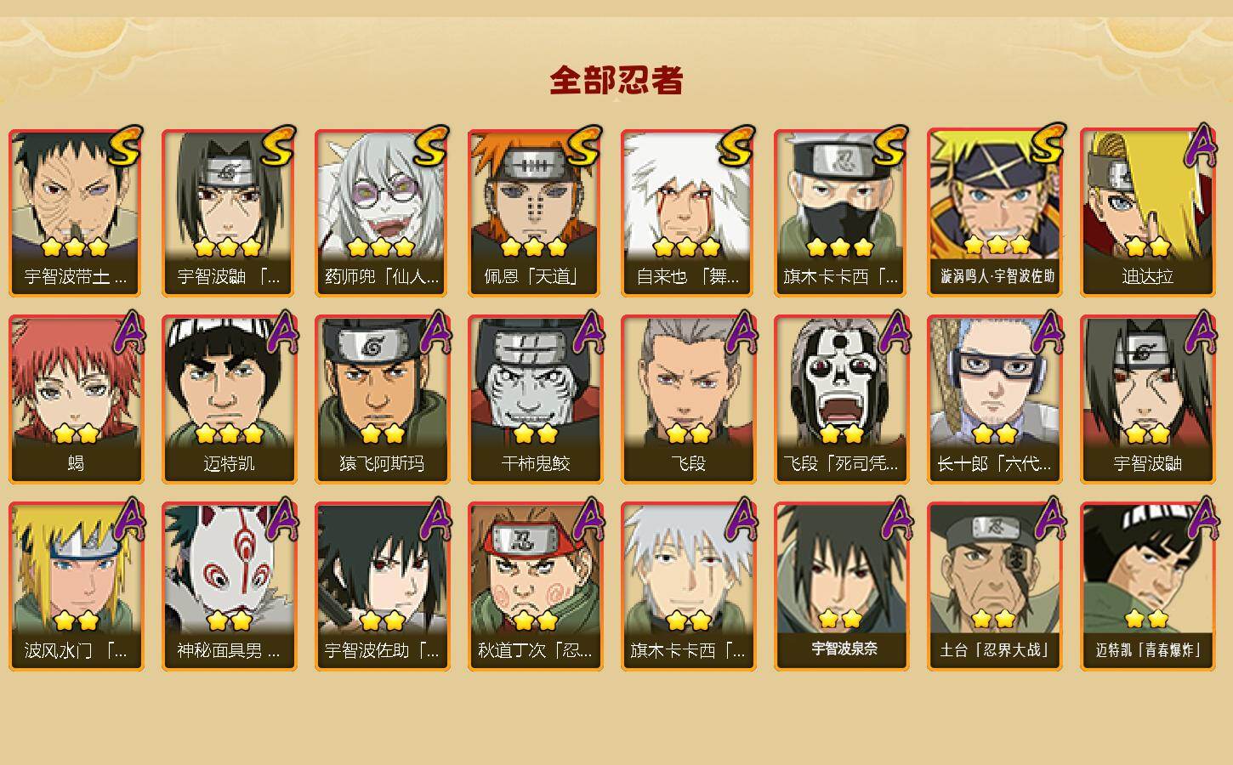Screen dimensions: 1233x765
Task: Open the 旗木卡卡西 S-rank masked card
Action: 841,212
